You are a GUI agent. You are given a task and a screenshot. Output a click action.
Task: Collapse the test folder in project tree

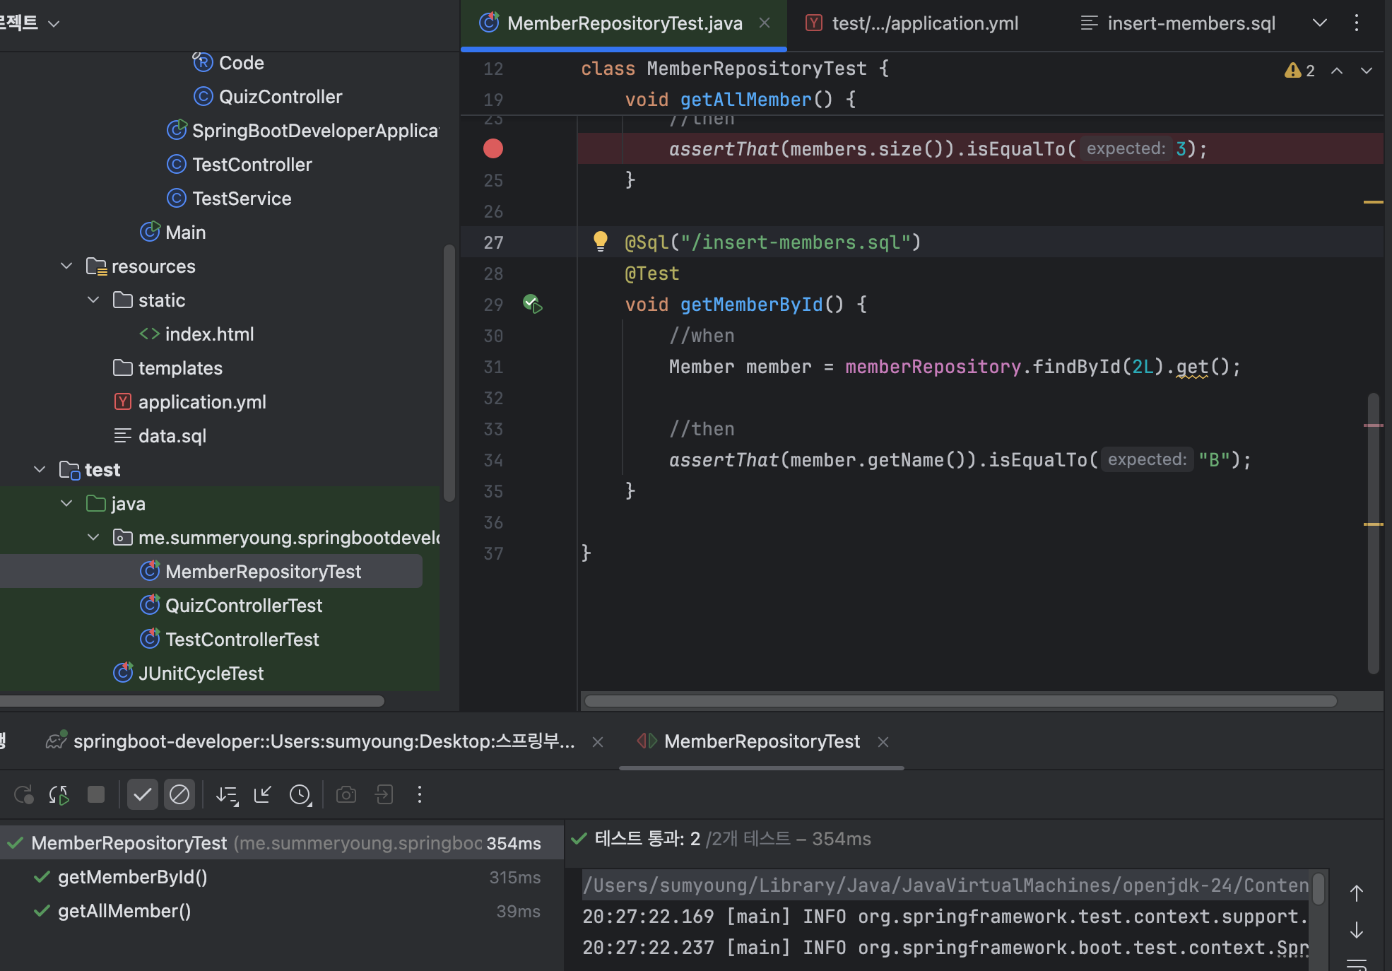[40, 470]
